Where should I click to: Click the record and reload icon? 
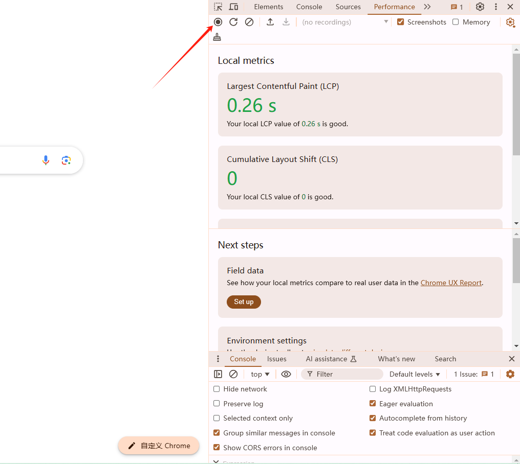coord(233,22)
